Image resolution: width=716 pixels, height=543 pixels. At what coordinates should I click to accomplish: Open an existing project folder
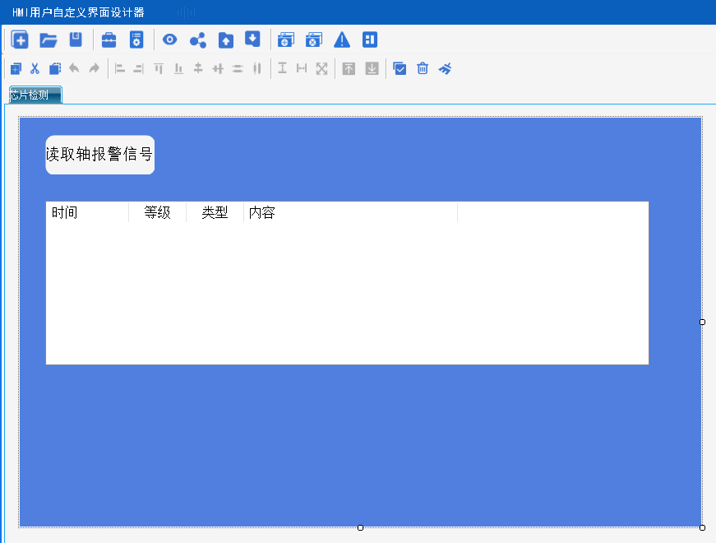click(x=48, y=40)
